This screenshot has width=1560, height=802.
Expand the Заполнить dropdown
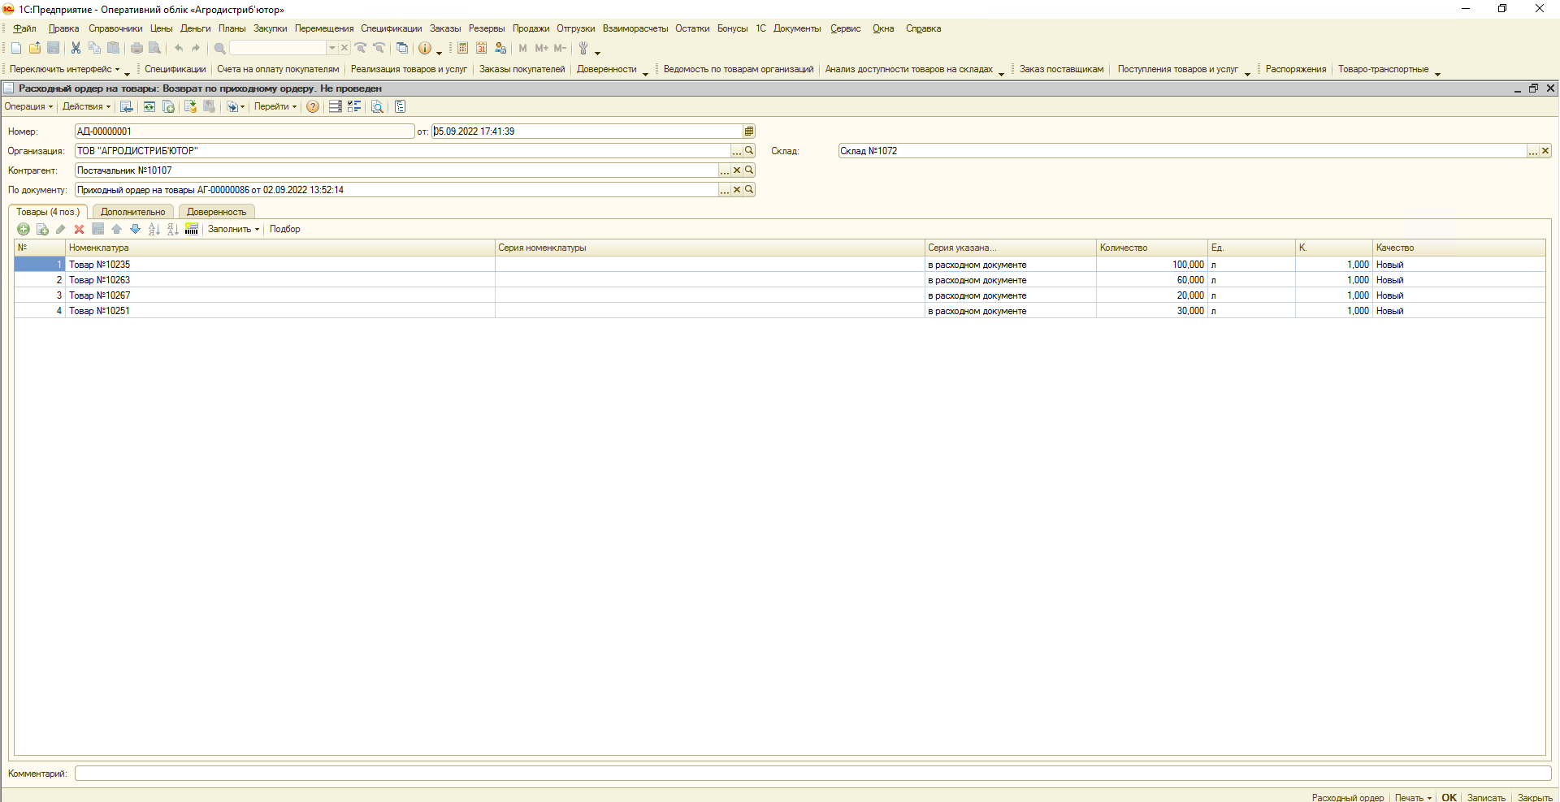point(233,230)
